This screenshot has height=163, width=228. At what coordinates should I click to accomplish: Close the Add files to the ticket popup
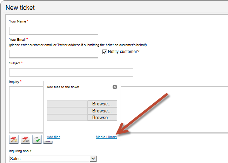115,87
